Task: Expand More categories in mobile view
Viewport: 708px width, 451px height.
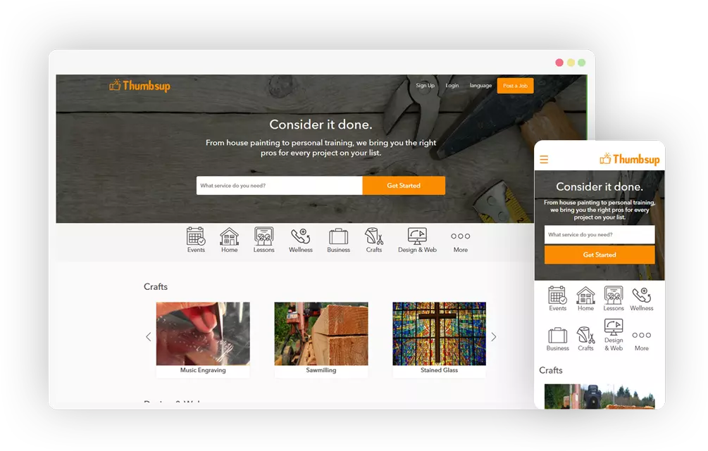Action: (641, 336)
